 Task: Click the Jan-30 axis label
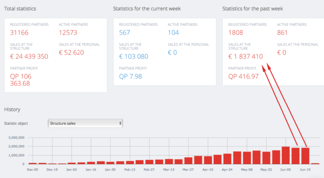coord(110,170)
